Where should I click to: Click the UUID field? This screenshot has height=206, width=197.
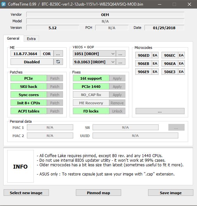point(135,135)
